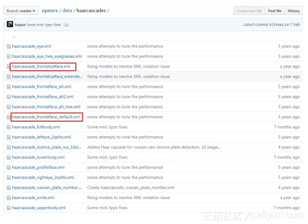Open the latest commit 413fba1 link

pyautogui.click(x=276, y=24)
